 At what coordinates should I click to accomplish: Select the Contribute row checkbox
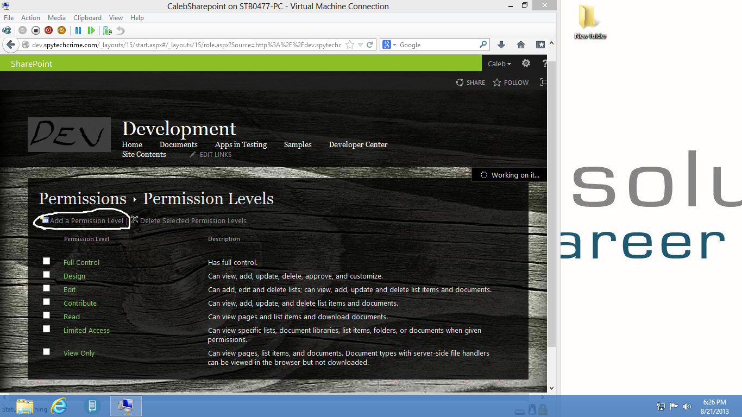(x=47, y=302)
